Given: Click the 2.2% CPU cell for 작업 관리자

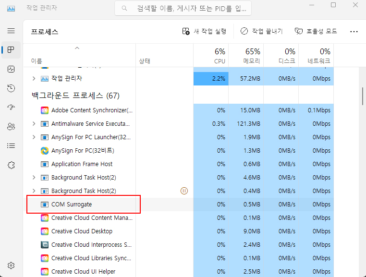Looking at the screenshot, I should click(x=211, y=79).
